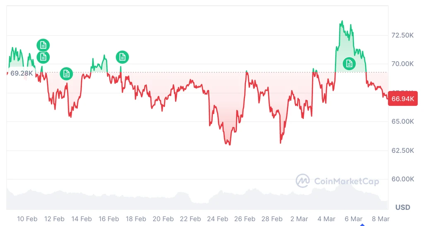Click the CoinMarketCap logo watermark
This screenshot has width=424, height=226.
(x=337, y=181)
